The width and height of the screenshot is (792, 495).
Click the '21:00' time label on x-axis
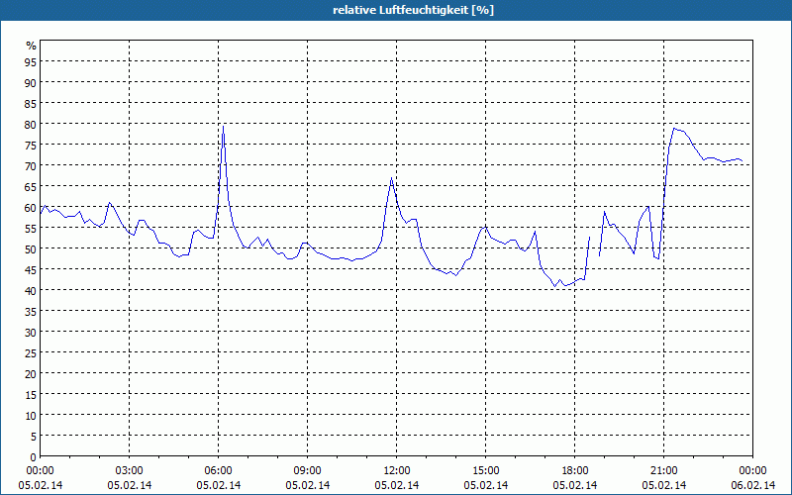pos(664,471)
